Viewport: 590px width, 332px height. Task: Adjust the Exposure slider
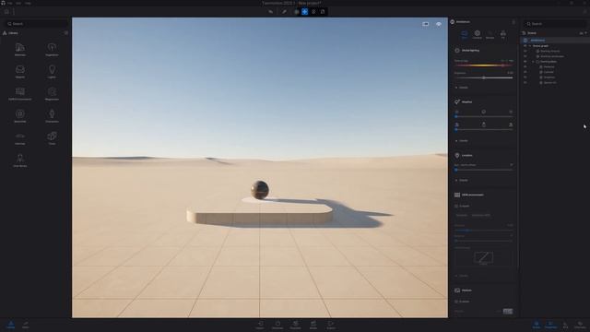[x=483, y=77]
